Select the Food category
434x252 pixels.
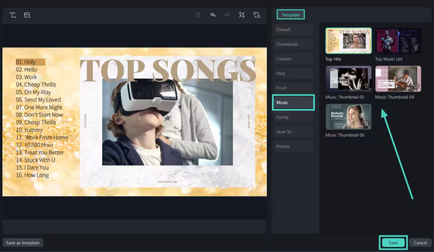(293, 88)
